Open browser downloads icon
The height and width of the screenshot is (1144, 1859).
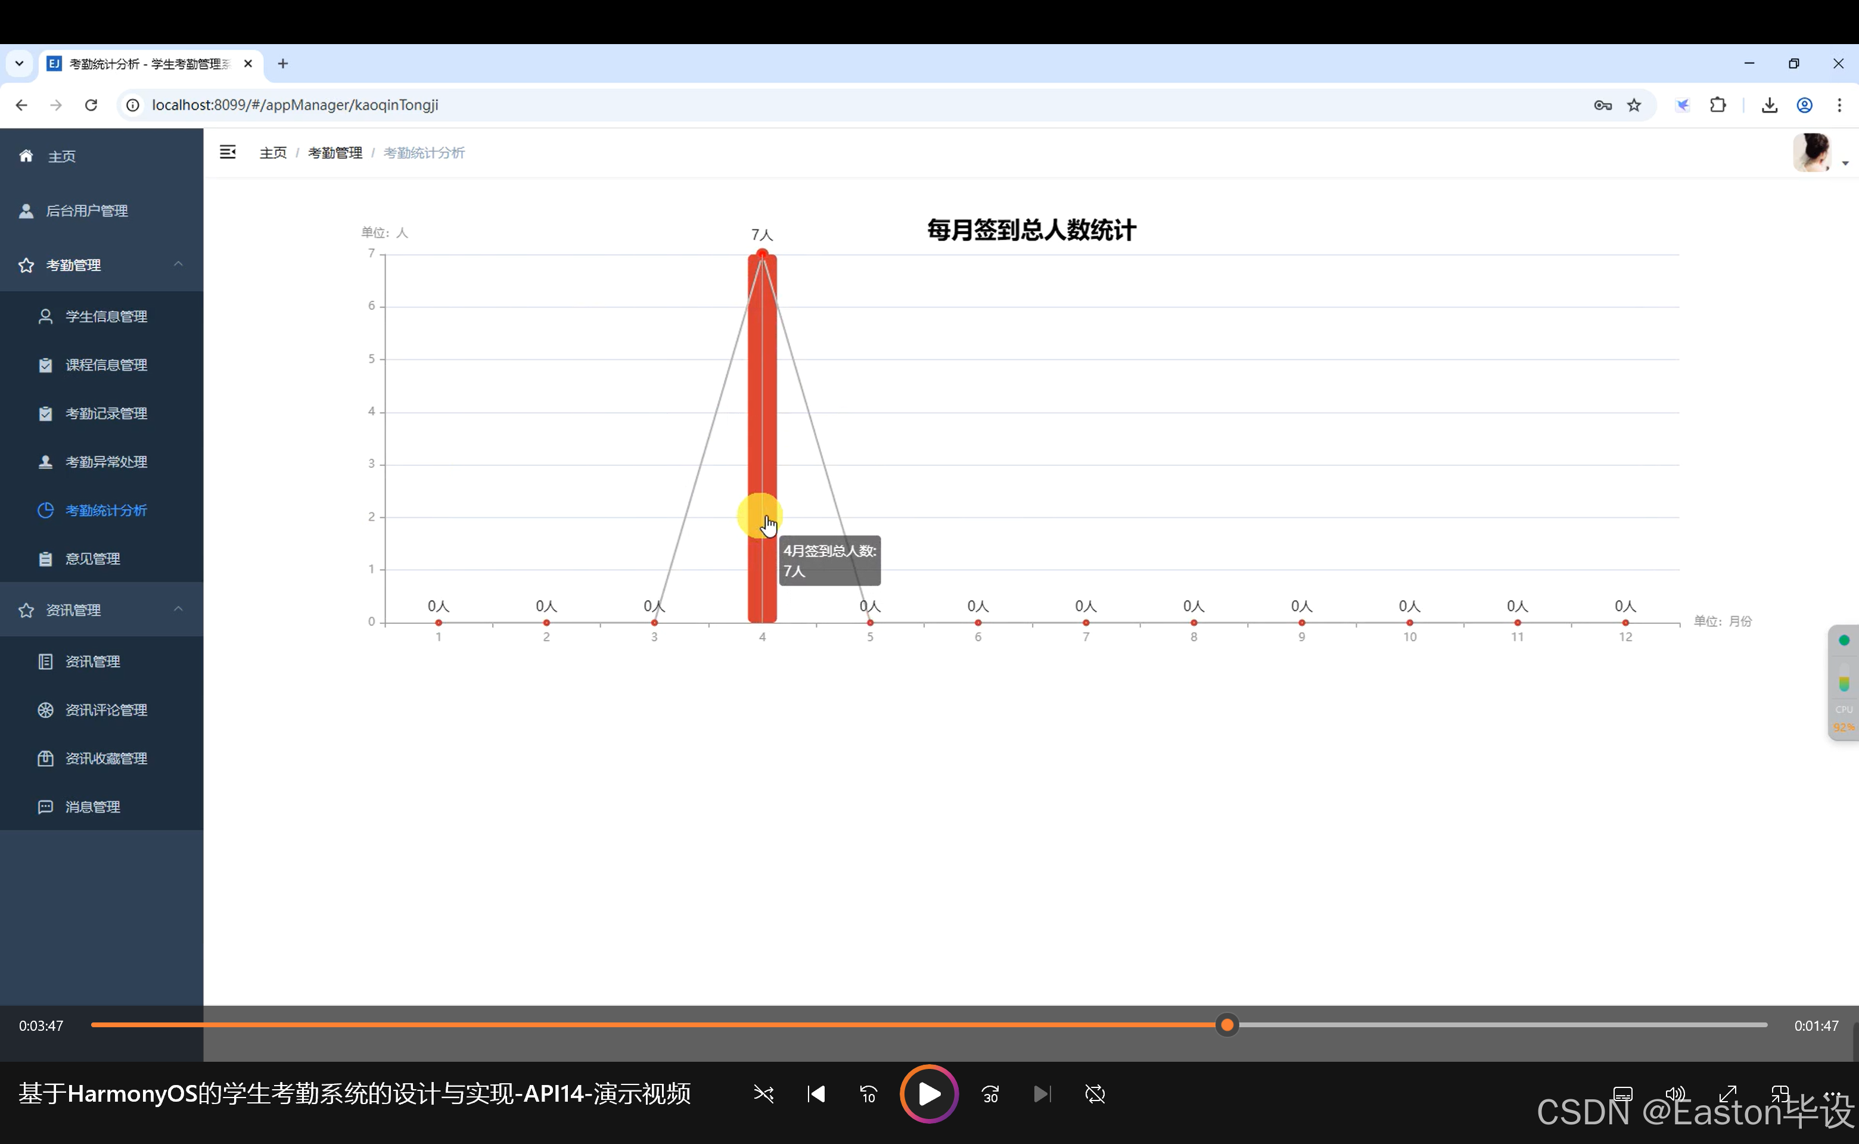click(1769, 105)
